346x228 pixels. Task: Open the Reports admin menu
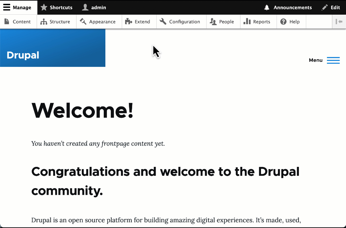tap(258, 22)
